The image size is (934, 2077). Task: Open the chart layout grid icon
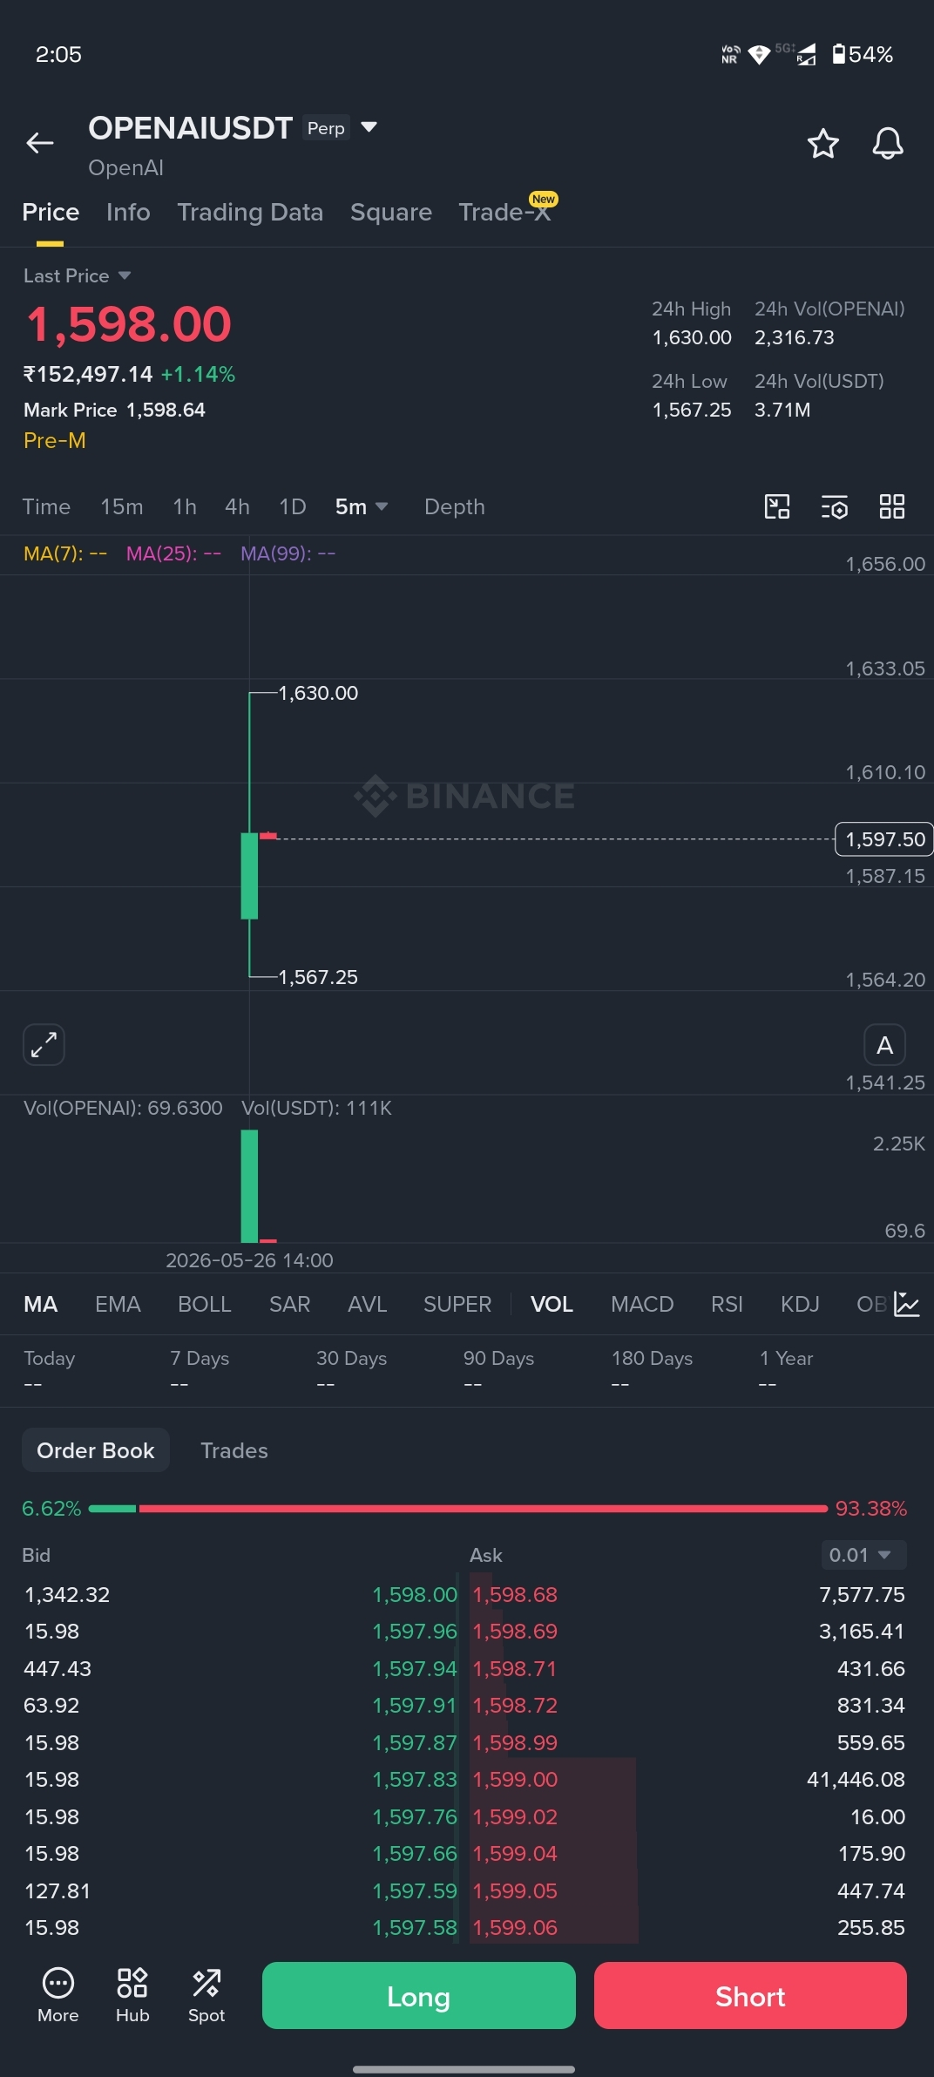(892, 506)
